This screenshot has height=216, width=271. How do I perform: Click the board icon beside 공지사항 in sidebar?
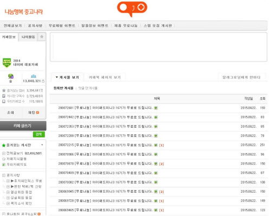tap(4, 175)
